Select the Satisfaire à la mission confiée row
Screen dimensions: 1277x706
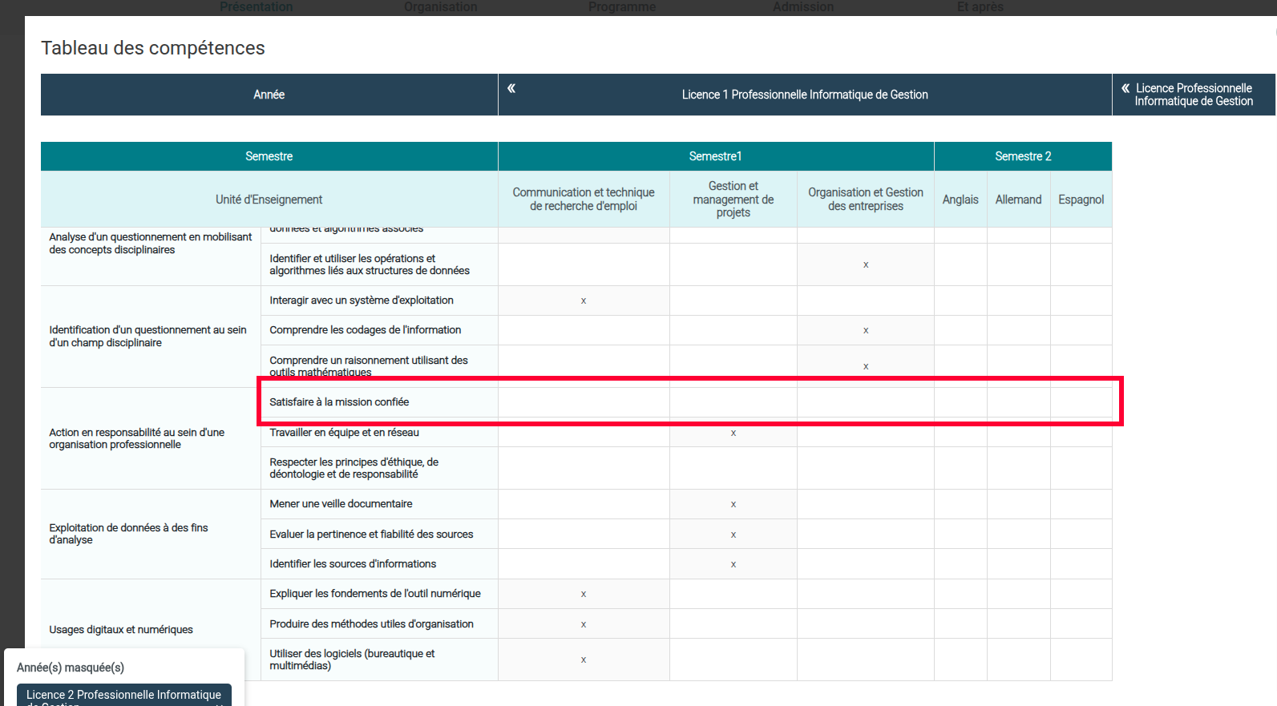click(339, 402)
